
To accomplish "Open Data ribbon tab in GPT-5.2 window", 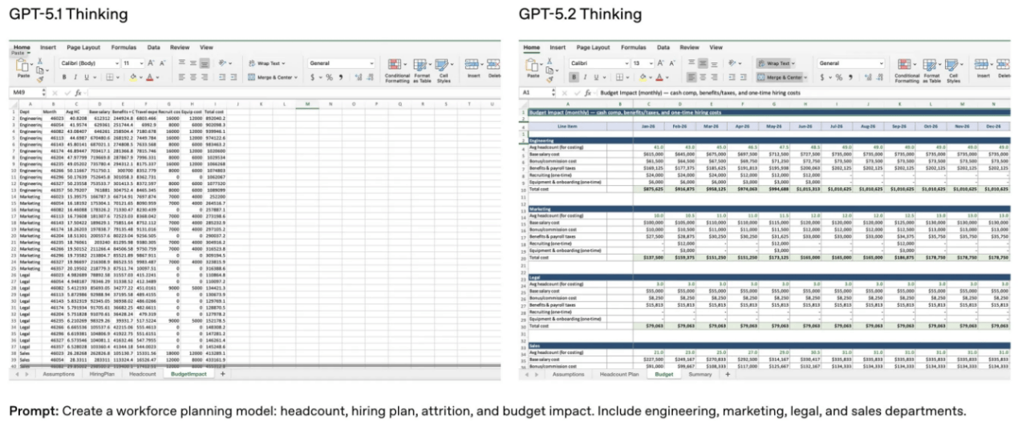I will click(663, 47).
